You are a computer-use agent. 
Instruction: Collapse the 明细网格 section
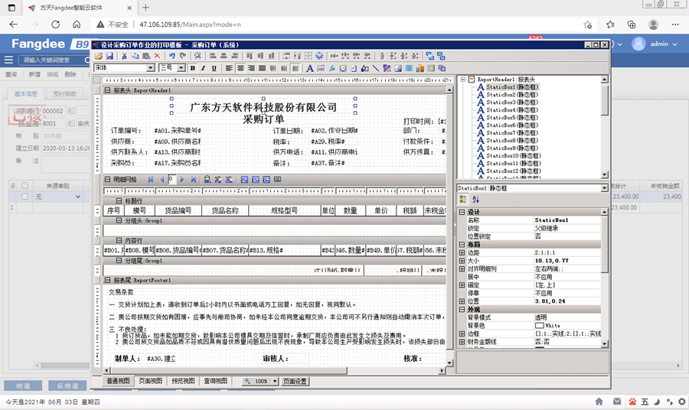pos(107,180)
